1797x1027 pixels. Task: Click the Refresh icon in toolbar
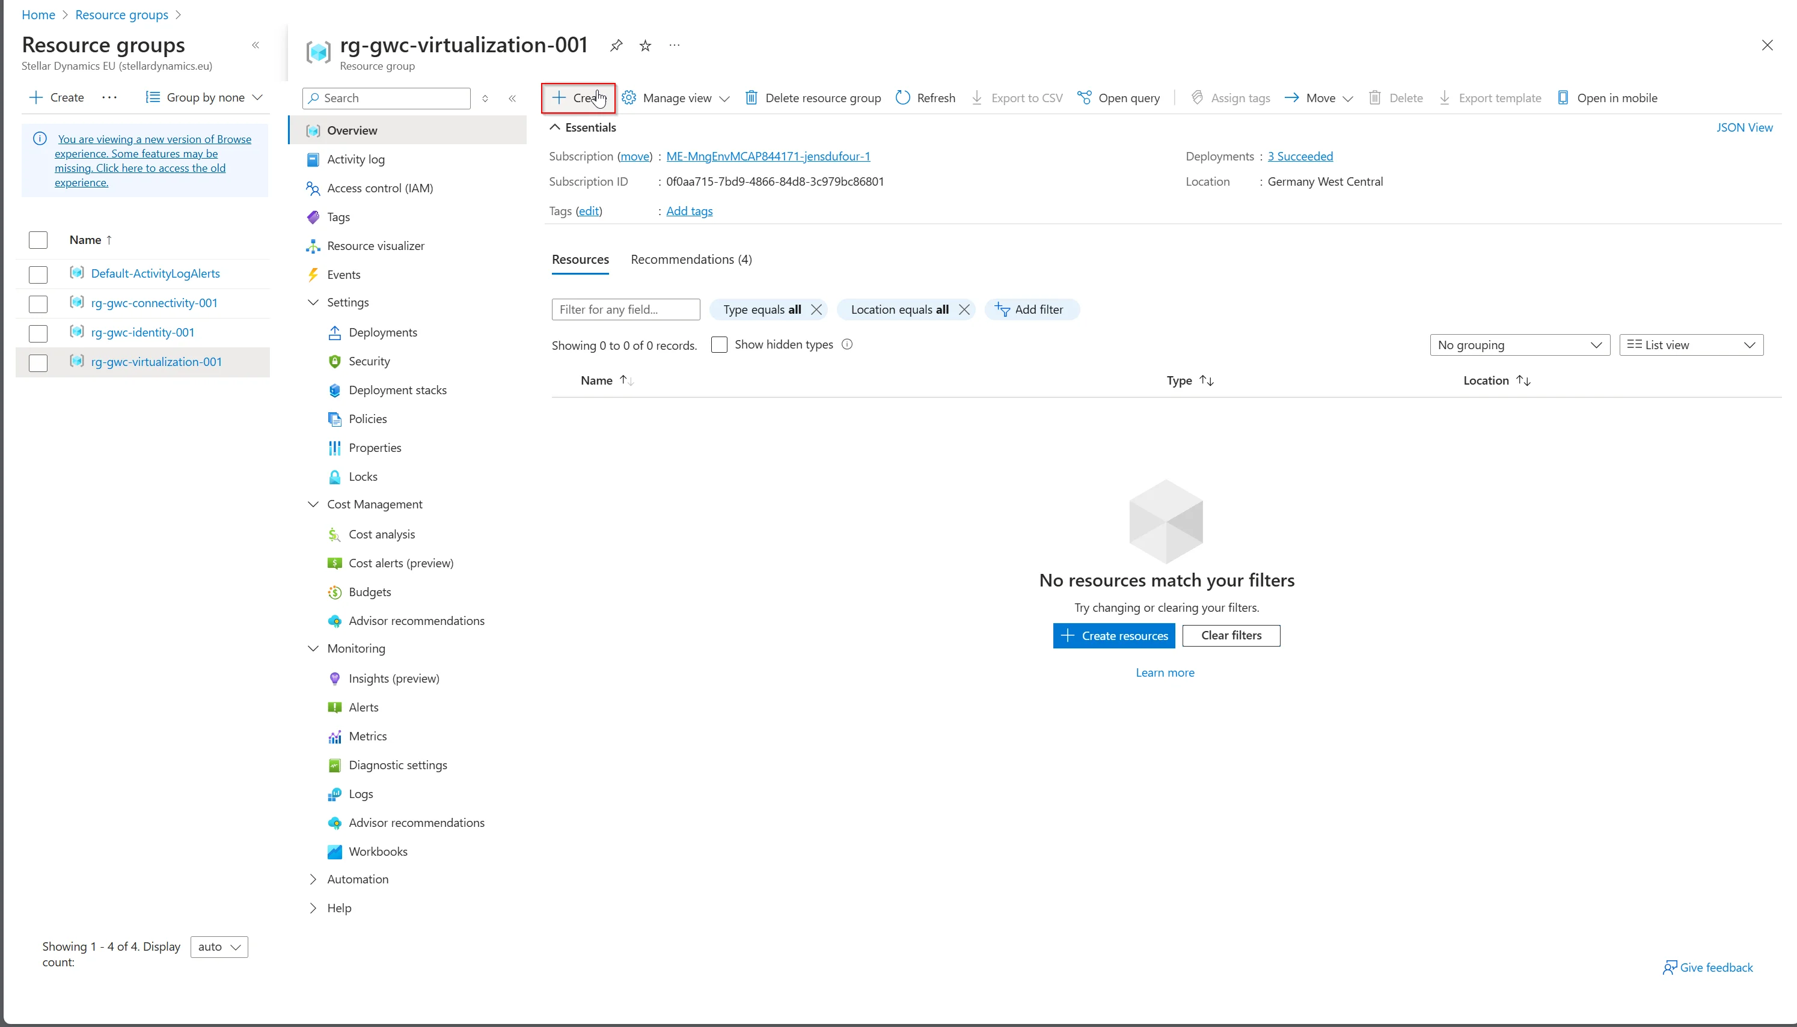[x=903, y=98]
